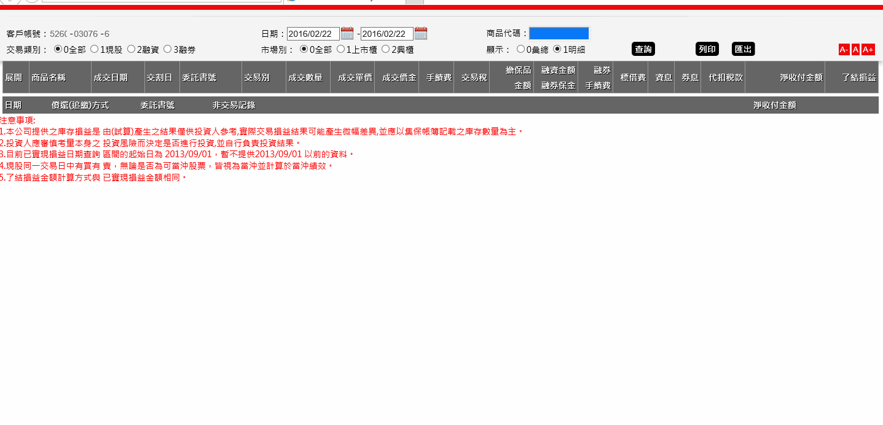
Task: Click the 成交日期 column header
Action: [x=111, y=77]
